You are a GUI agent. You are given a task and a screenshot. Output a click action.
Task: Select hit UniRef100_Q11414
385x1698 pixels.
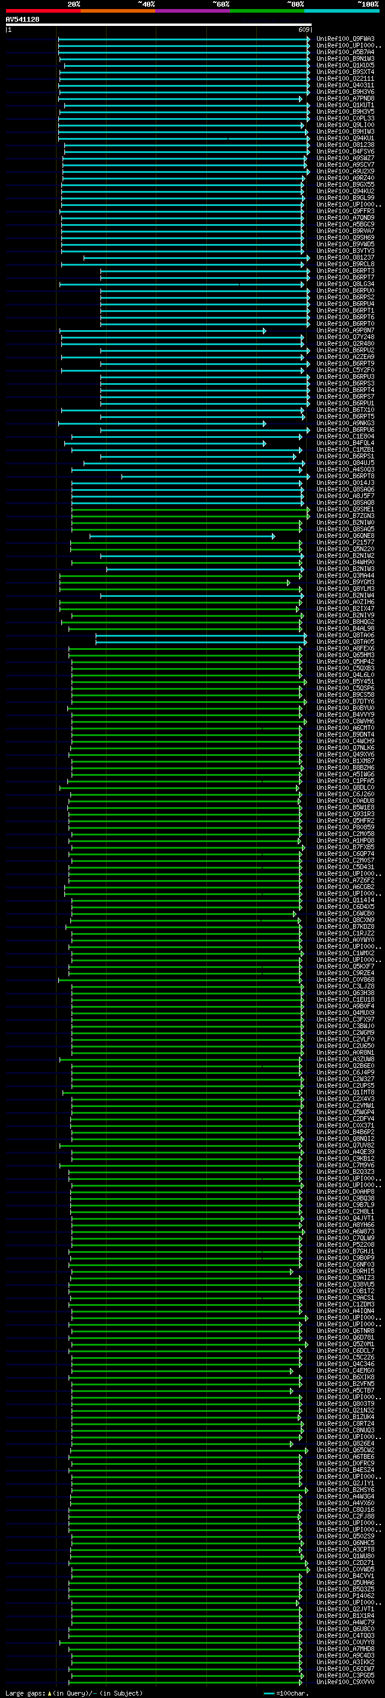click(x=345, y=901)
